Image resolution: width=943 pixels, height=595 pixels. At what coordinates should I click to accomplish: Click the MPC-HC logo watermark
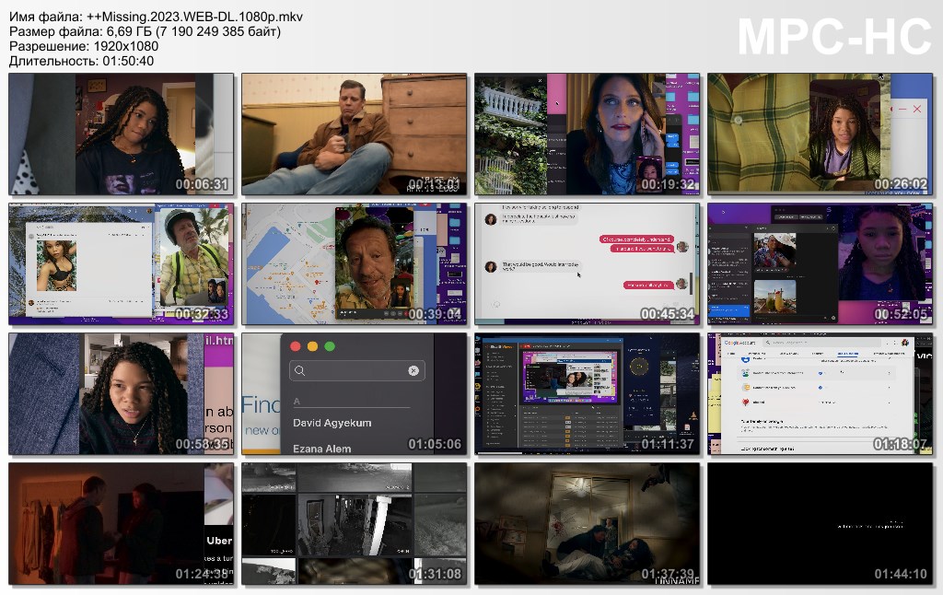pos(834,37)
